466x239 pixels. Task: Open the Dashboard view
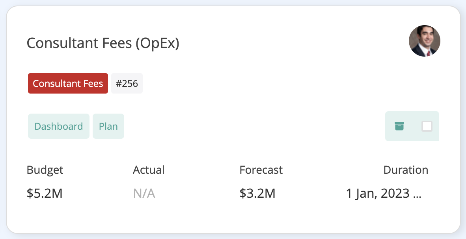(x=59, y=126)
